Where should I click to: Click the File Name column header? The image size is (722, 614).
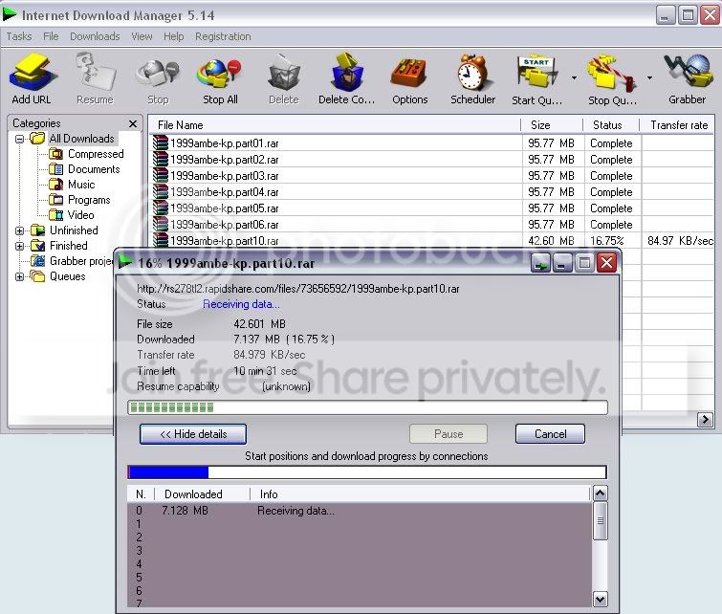[x=335, y=125]
